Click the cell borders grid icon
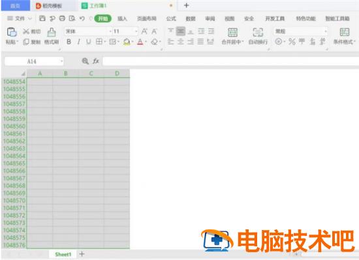Image resolution: width=359 pixels, height=260 pixels. point(99,42)
